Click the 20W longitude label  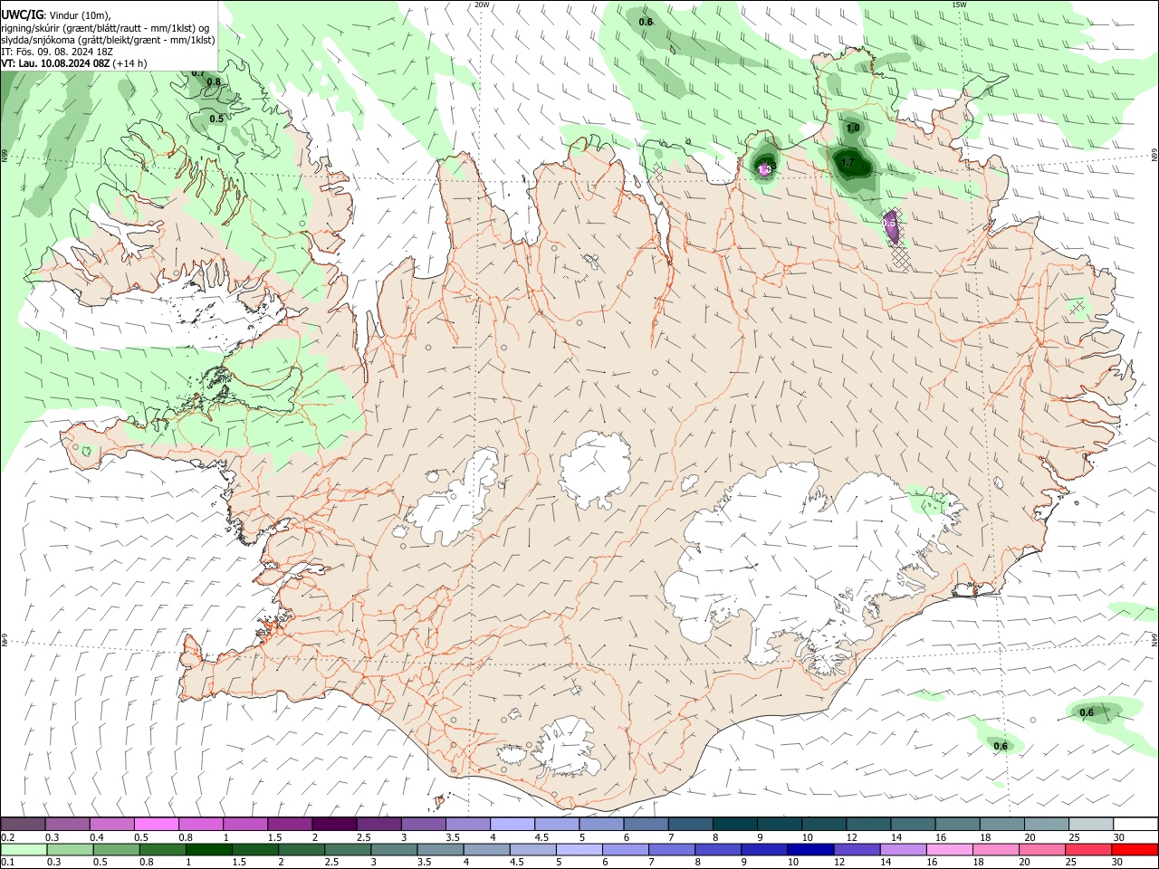pyautogui.click(x=483, y=5)
